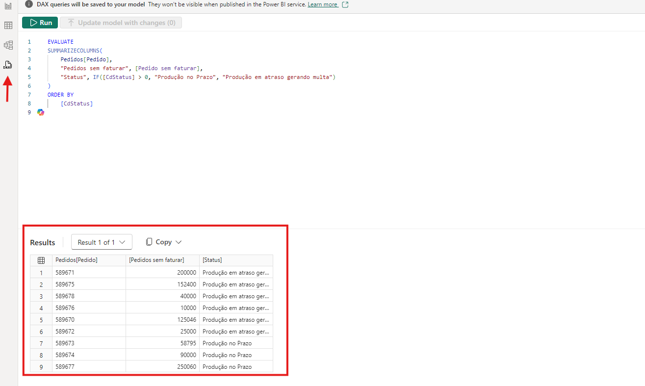The image size is (645, 386).
Task: Expand the Result 1 of 1 dropdown
Action: [102, 242]
